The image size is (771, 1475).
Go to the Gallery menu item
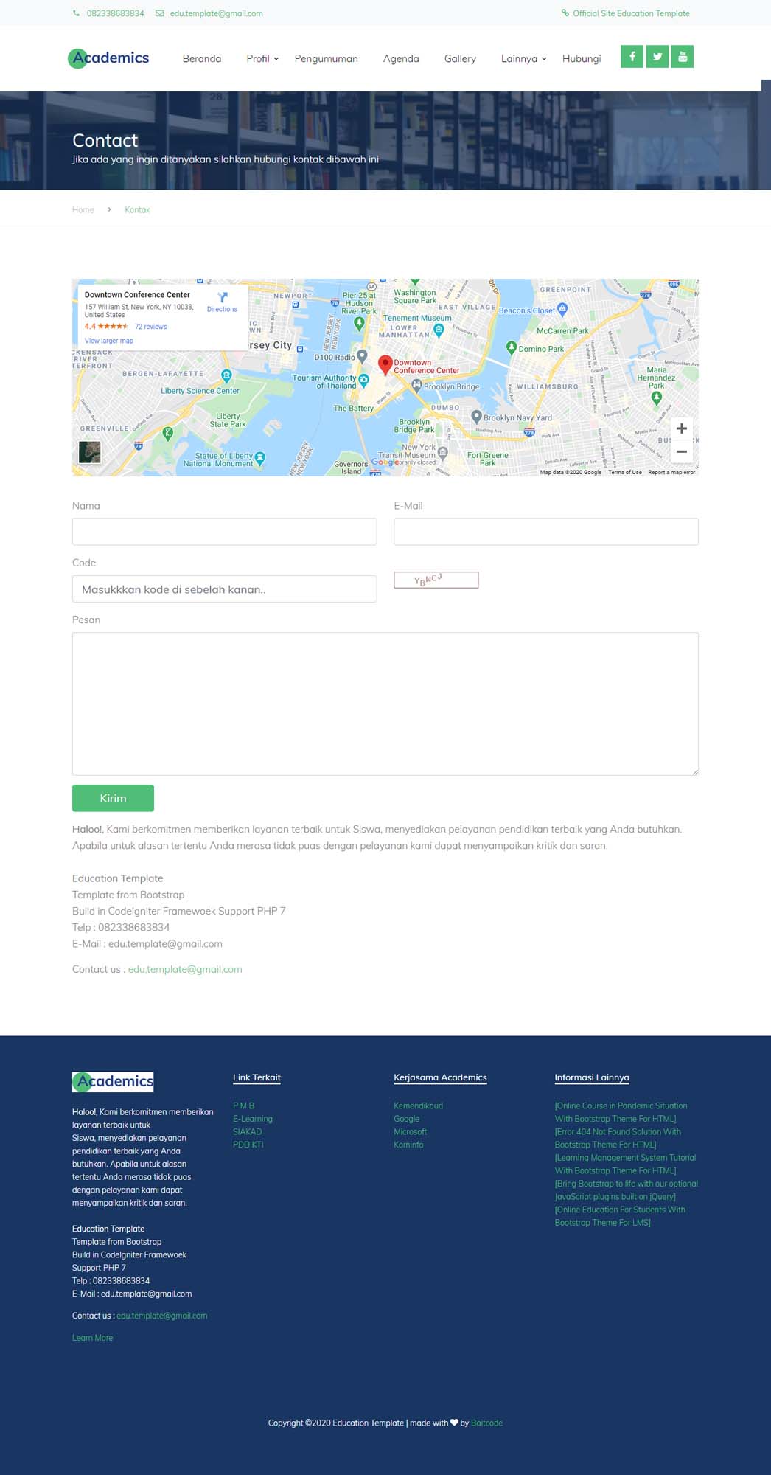(460, 59)
